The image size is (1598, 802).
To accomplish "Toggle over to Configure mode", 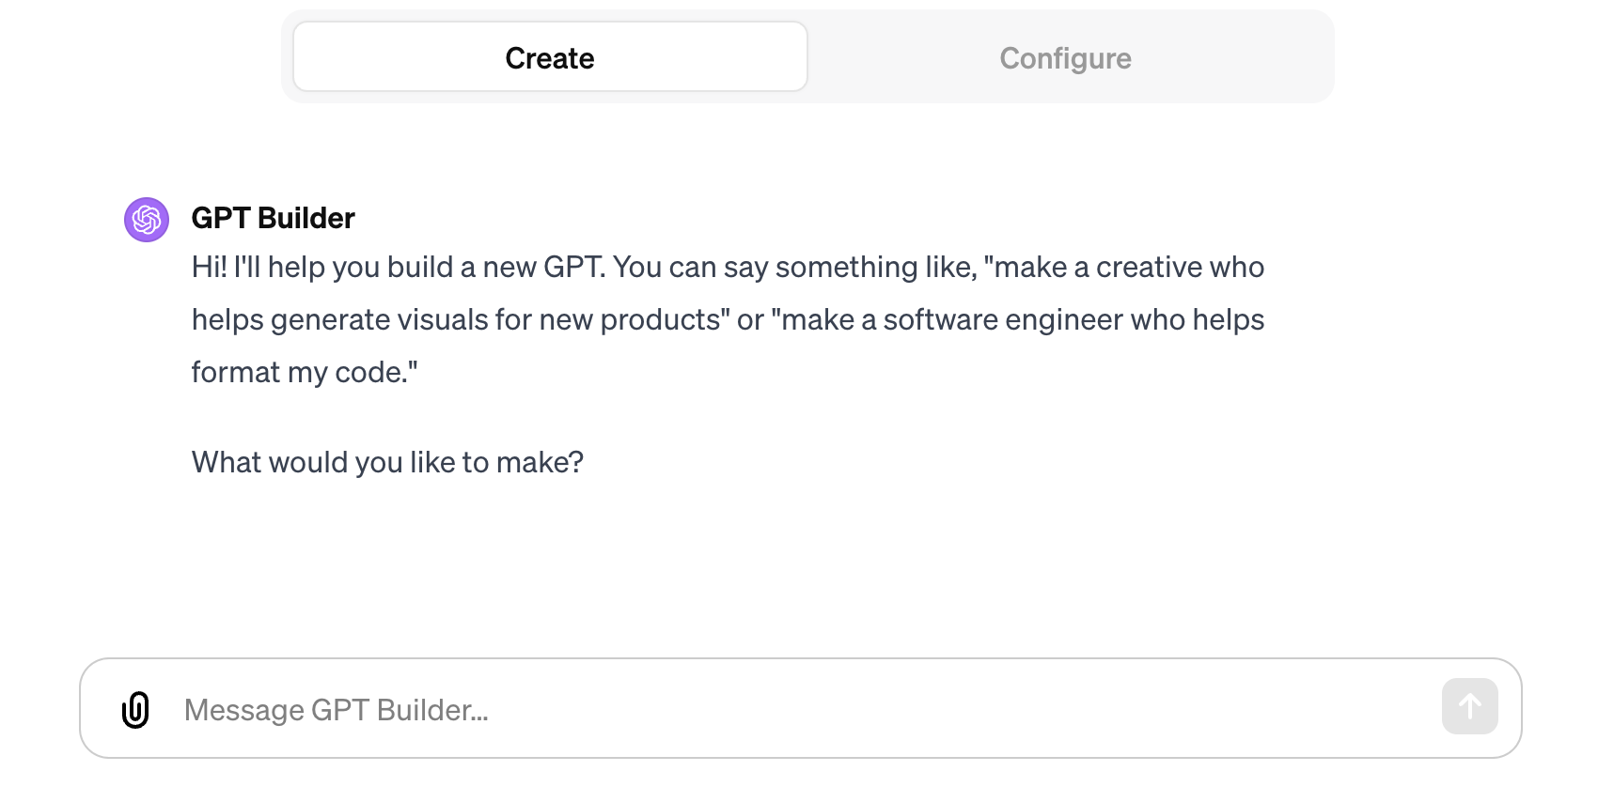I will tap(1066, 57).
